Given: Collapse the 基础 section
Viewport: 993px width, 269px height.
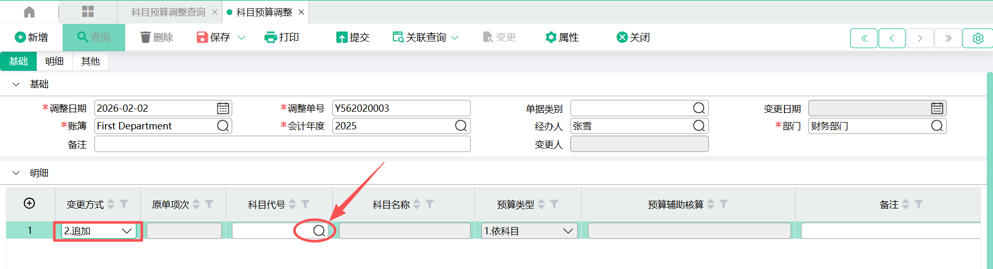Looking at the screenshot, I should (16, 84).
